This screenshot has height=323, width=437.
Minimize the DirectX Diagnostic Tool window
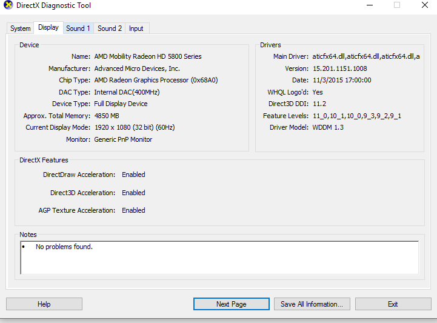(370, 5)
